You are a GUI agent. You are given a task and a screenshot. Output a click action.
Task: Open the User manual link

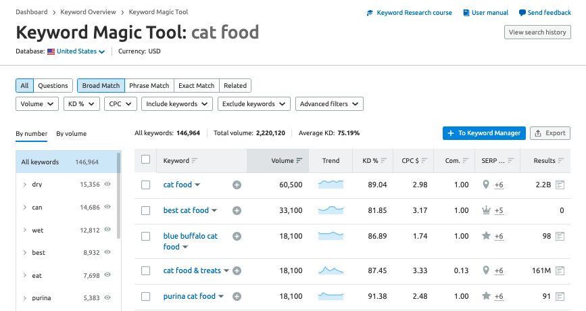[x=486, y=13]
